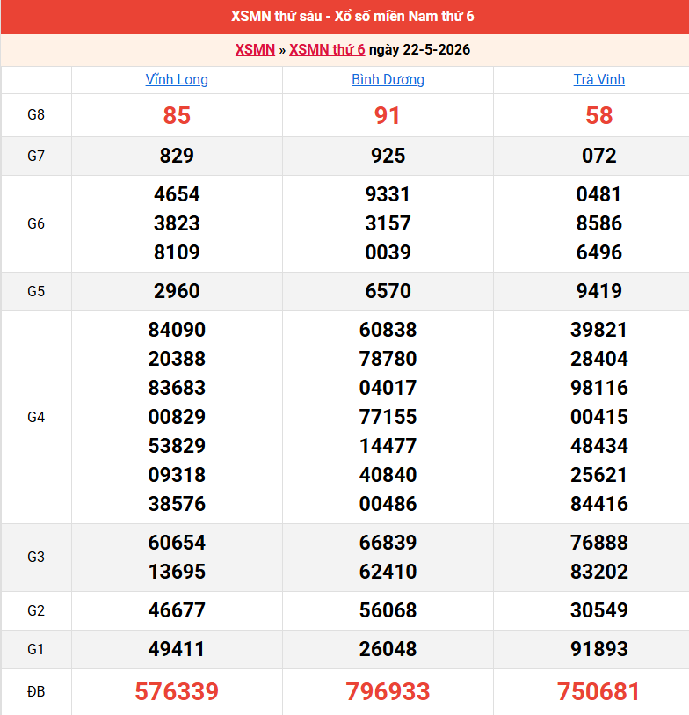
Task: Click G6 number 0039
Action: [388, 252]
